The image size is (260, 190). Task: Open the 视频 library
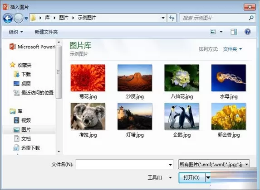pyautogui.click(x=22, y=120)
